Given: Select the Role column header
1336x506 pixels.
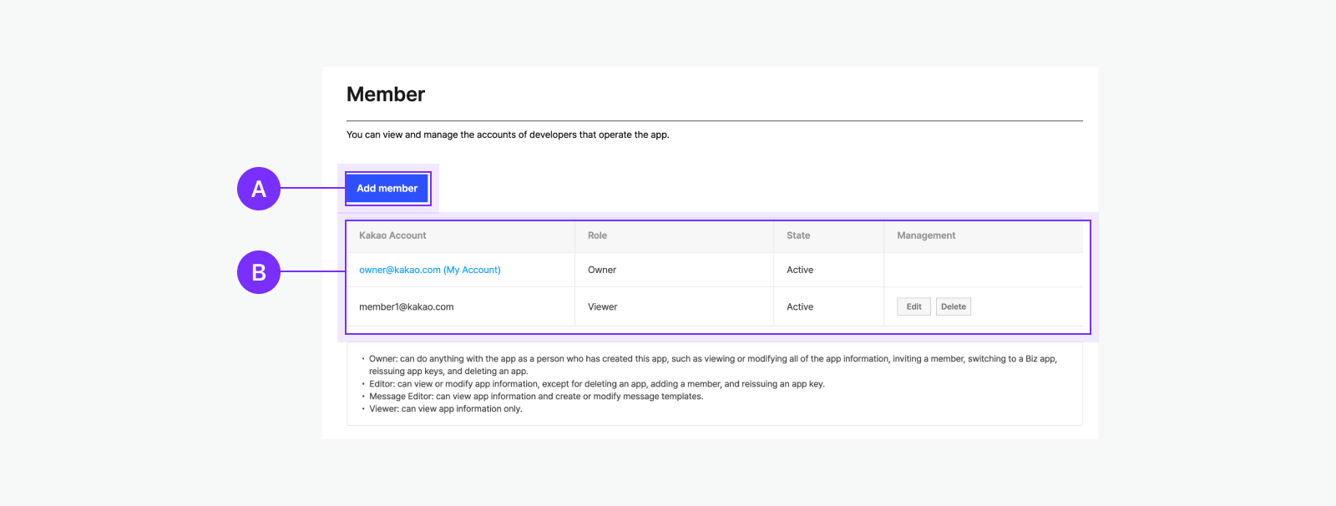Looking at the screenshot, I should 597,235.
